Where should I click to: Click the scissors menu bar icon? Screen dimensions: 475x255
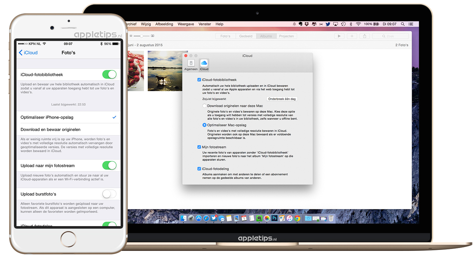tap(321, 24)
